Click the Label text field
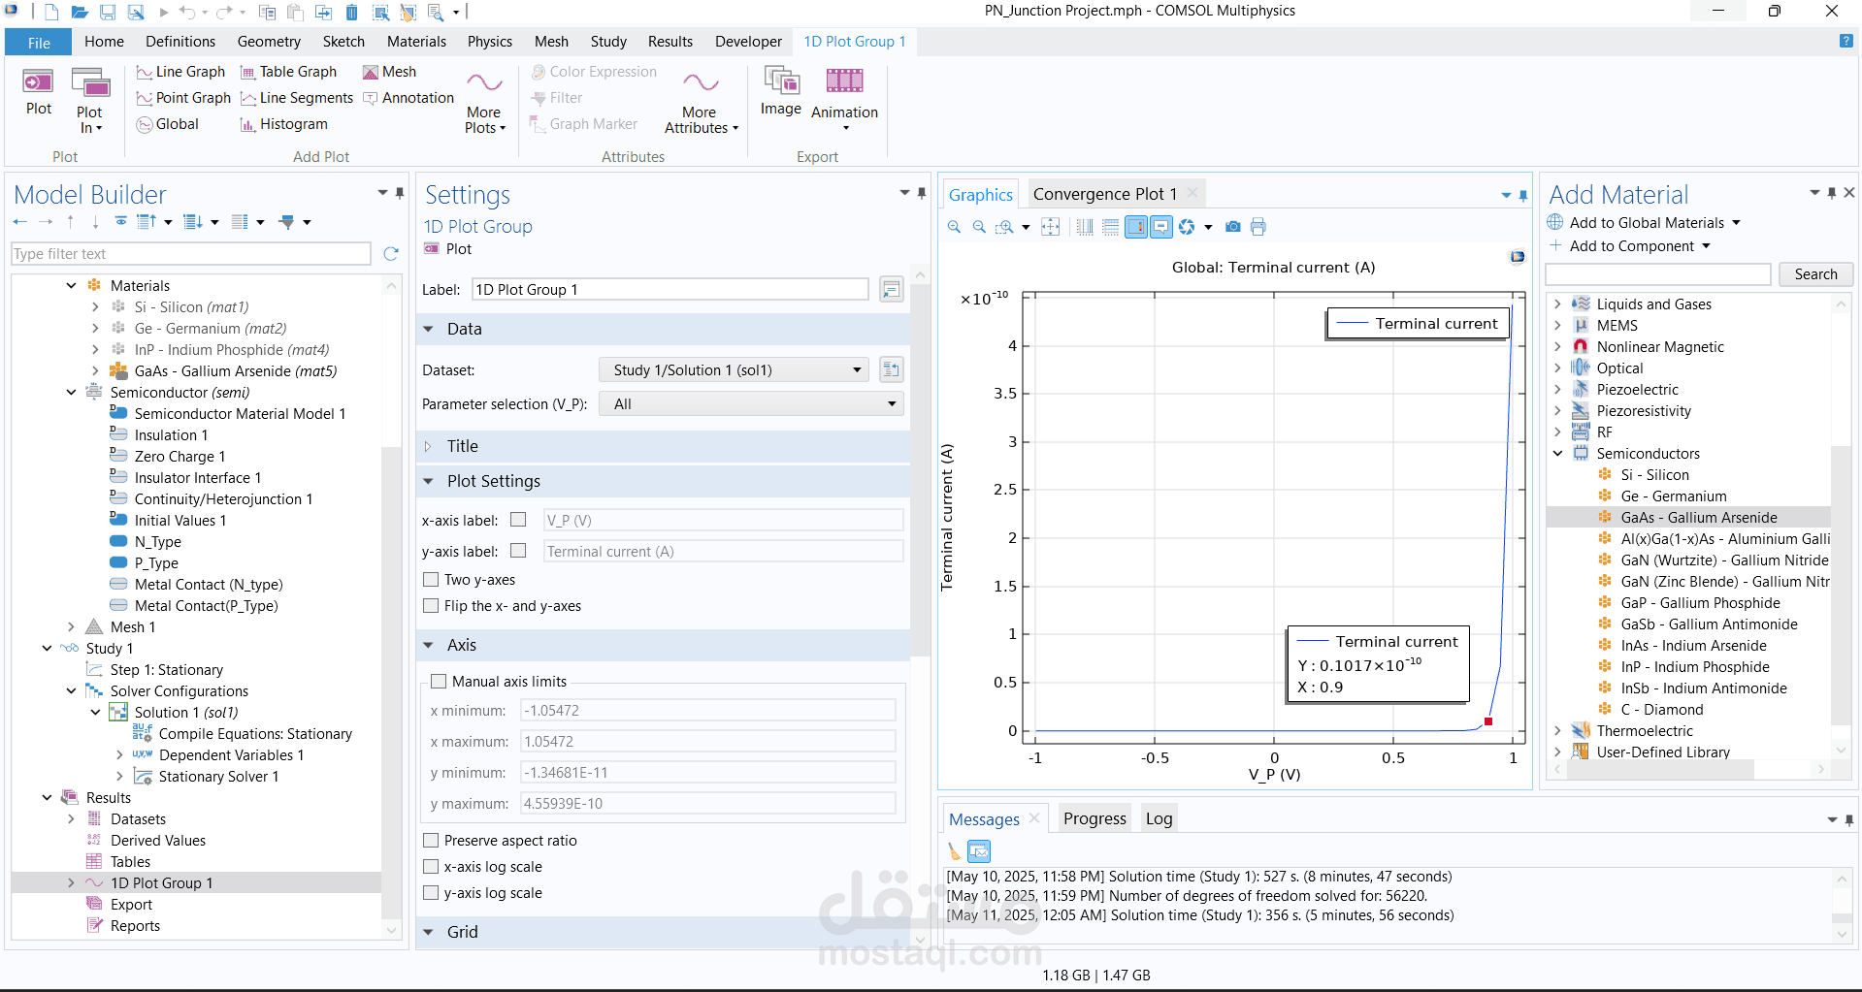Screen dimensions: 1862x992 pos(670,290)
